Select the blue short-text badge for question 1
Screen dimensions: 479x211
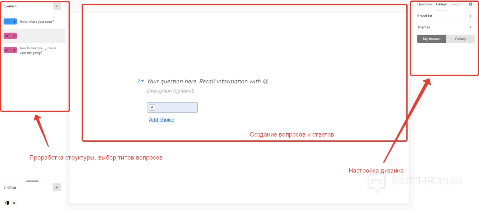pos(10,22)
